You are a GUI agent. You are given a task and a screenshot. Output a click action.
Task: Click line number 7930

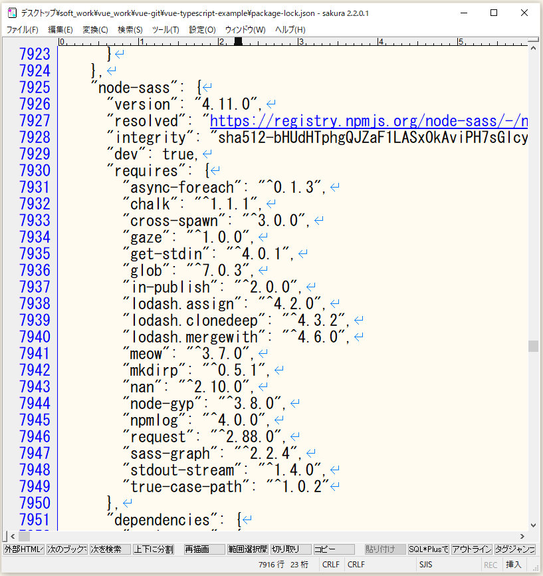point(35,170)
